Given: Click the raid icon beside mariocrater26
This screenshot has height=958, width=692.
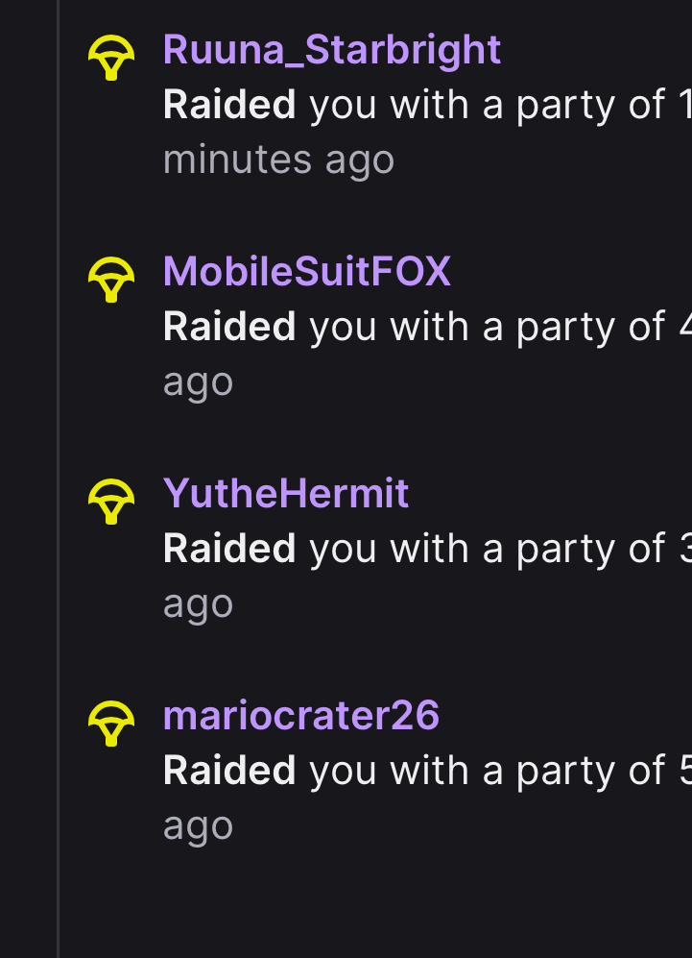Looking at the screenshot, I should pos(111,724).
